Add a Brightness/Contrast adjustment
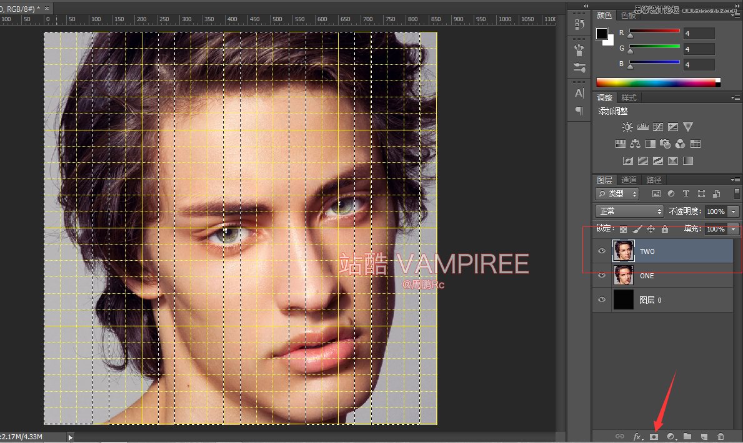This screenshot has height=443, width=743. point(627,127)
